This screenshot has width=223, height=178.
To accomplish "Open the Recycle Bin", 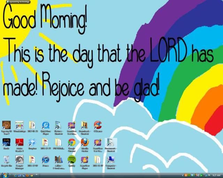I will 6,160.
